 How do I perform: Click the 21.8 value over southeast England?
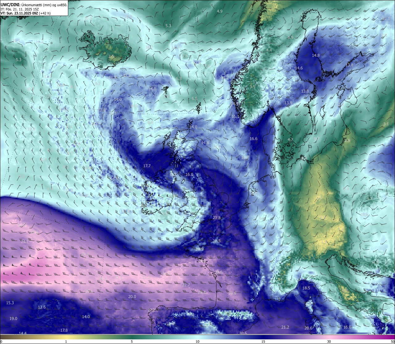click(x=217, y=218)
